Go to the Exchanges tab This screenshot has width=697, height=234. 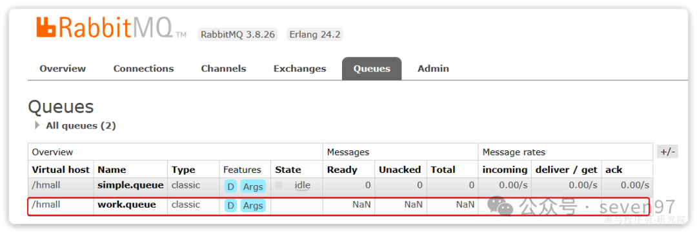pyautogui.click(x=300, y=69)
